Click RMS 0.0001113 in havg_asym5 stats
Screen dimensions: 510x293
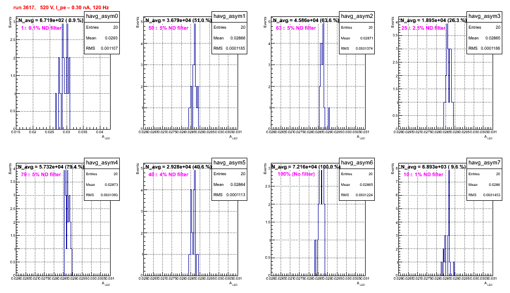click(229, 195)
